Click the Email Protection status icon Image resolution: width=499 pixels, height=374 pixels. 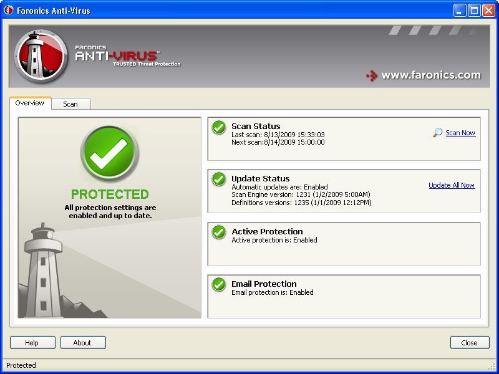point(218,285)
